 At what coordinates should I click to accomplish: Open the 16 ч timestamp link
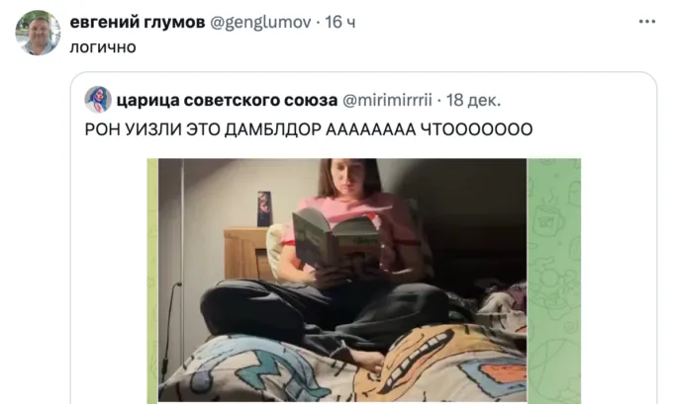[x=339, y=22]
